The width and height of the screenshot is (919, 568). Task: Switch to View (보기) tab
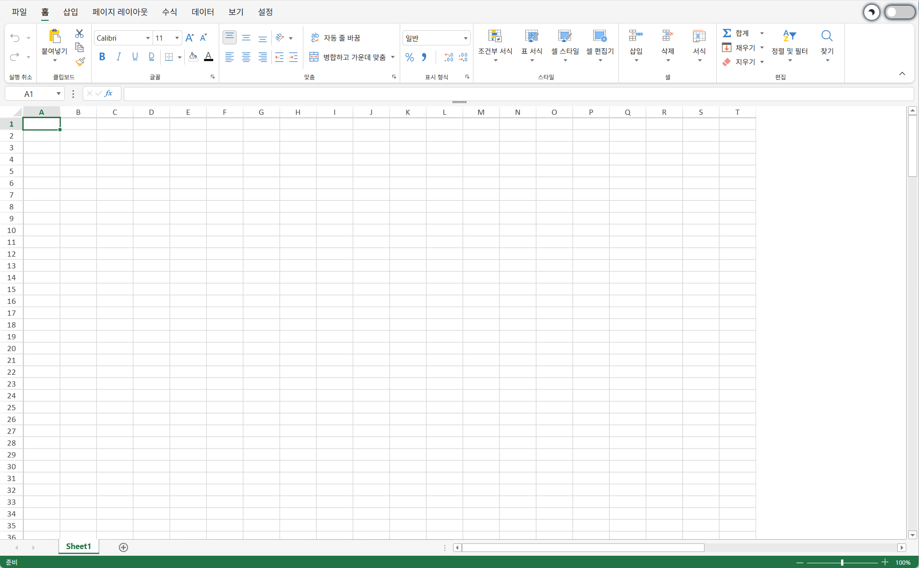coord(236,12)
